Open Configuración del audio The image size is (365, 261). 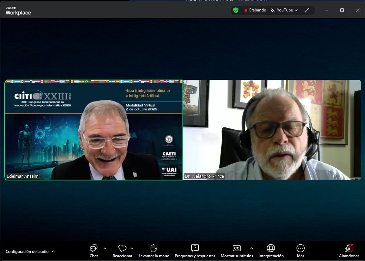pyautogui.click(x=27, y=252)
